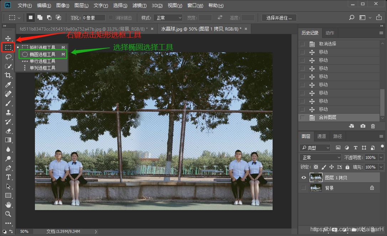Open the 类型 layer filter dropdown
387x236 pixels.
(315, 147)
